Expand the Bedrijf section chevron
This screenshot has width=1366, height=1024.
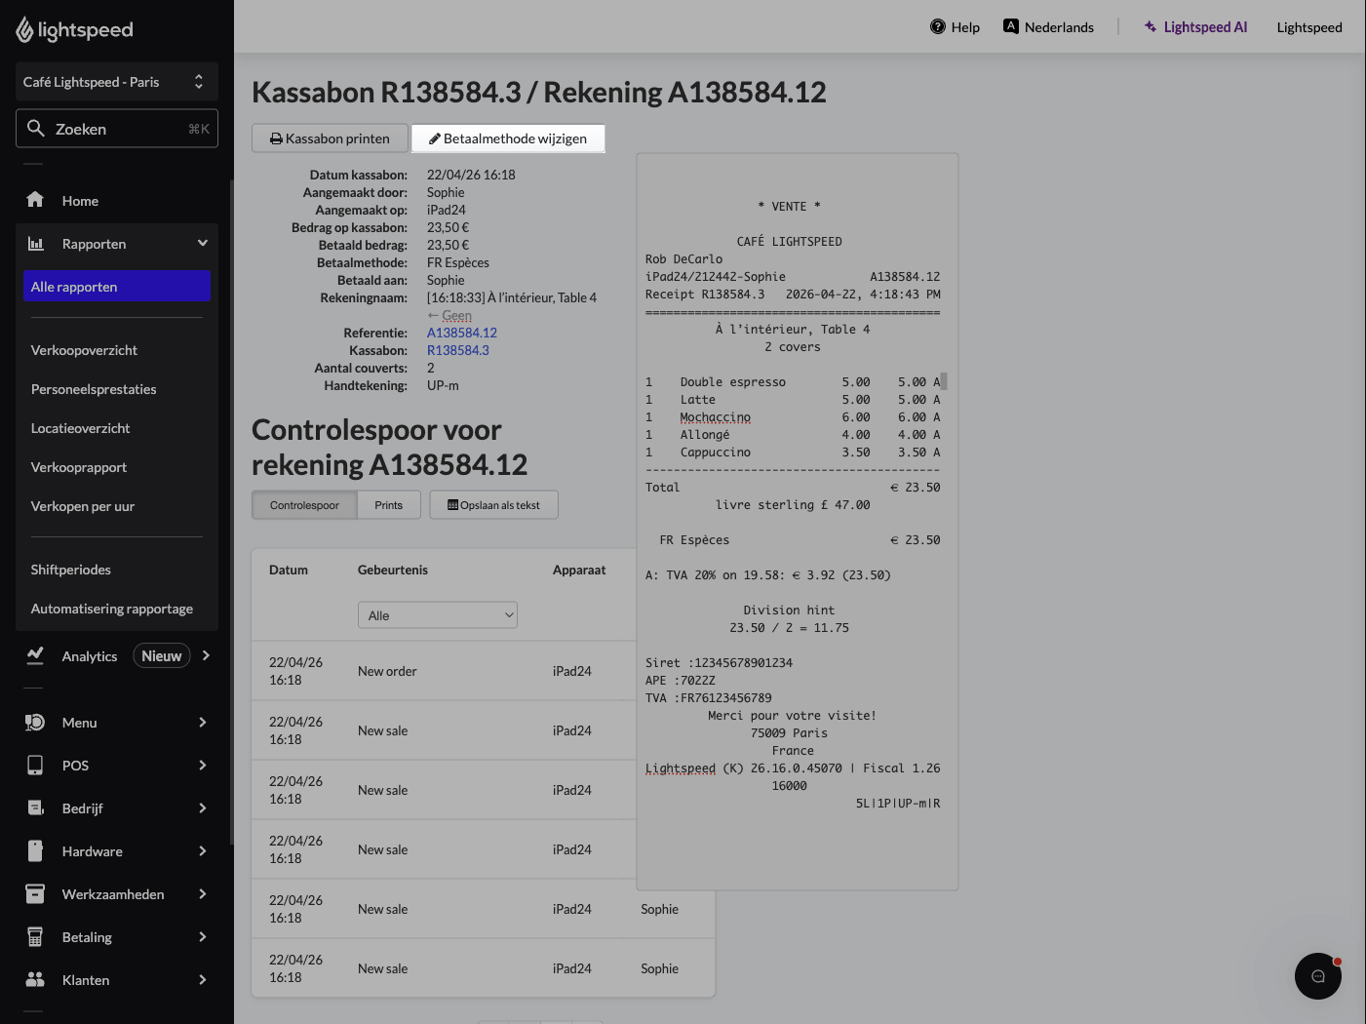tap(203, 808)
